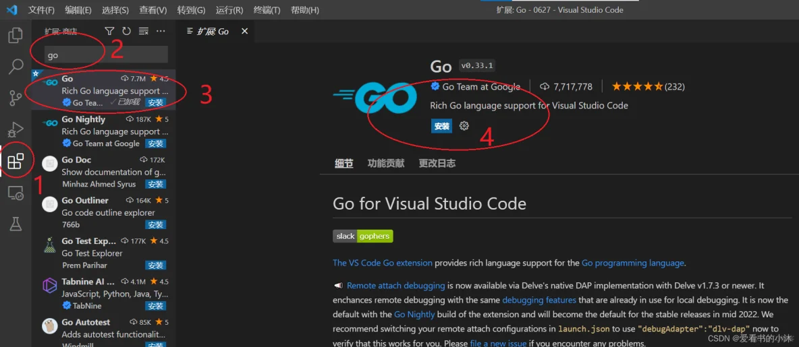
Task: Open the 帮助(H) menu
Action: 305,9
